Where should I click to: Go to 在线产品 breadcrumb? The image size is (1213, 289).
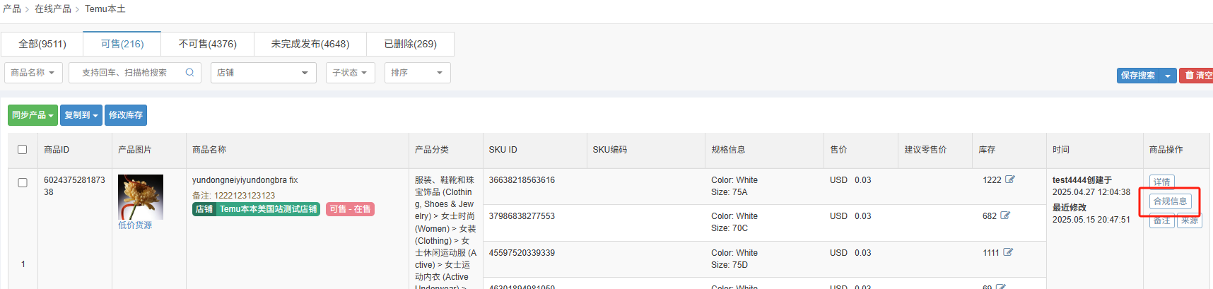[x=53, y=9]
